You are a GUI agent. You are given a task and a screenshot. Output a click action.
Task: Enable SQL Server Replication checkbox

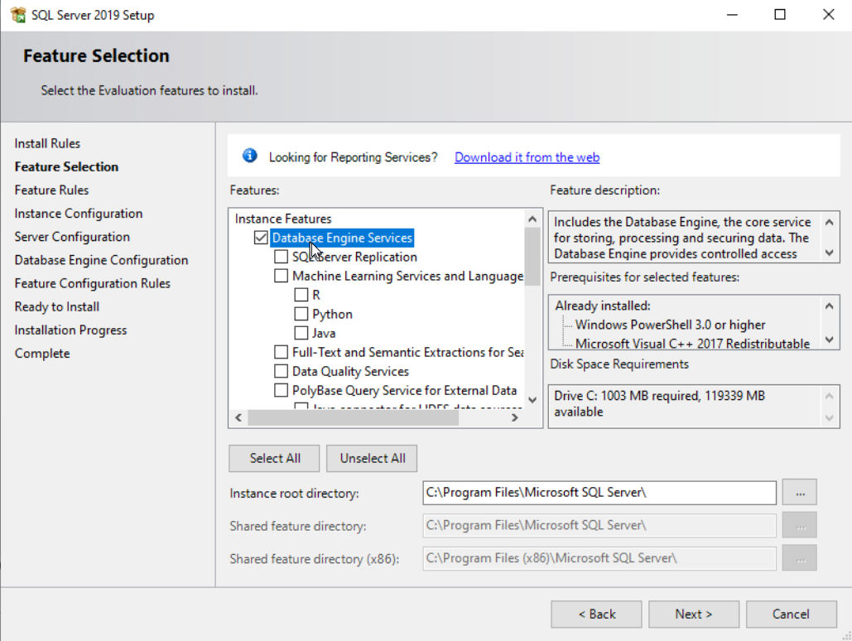pyautogui.click(x=282, y=257)
